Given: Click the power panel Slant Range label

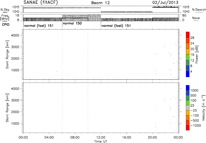Looking at the screenshot, I should (x=7, y=54).
